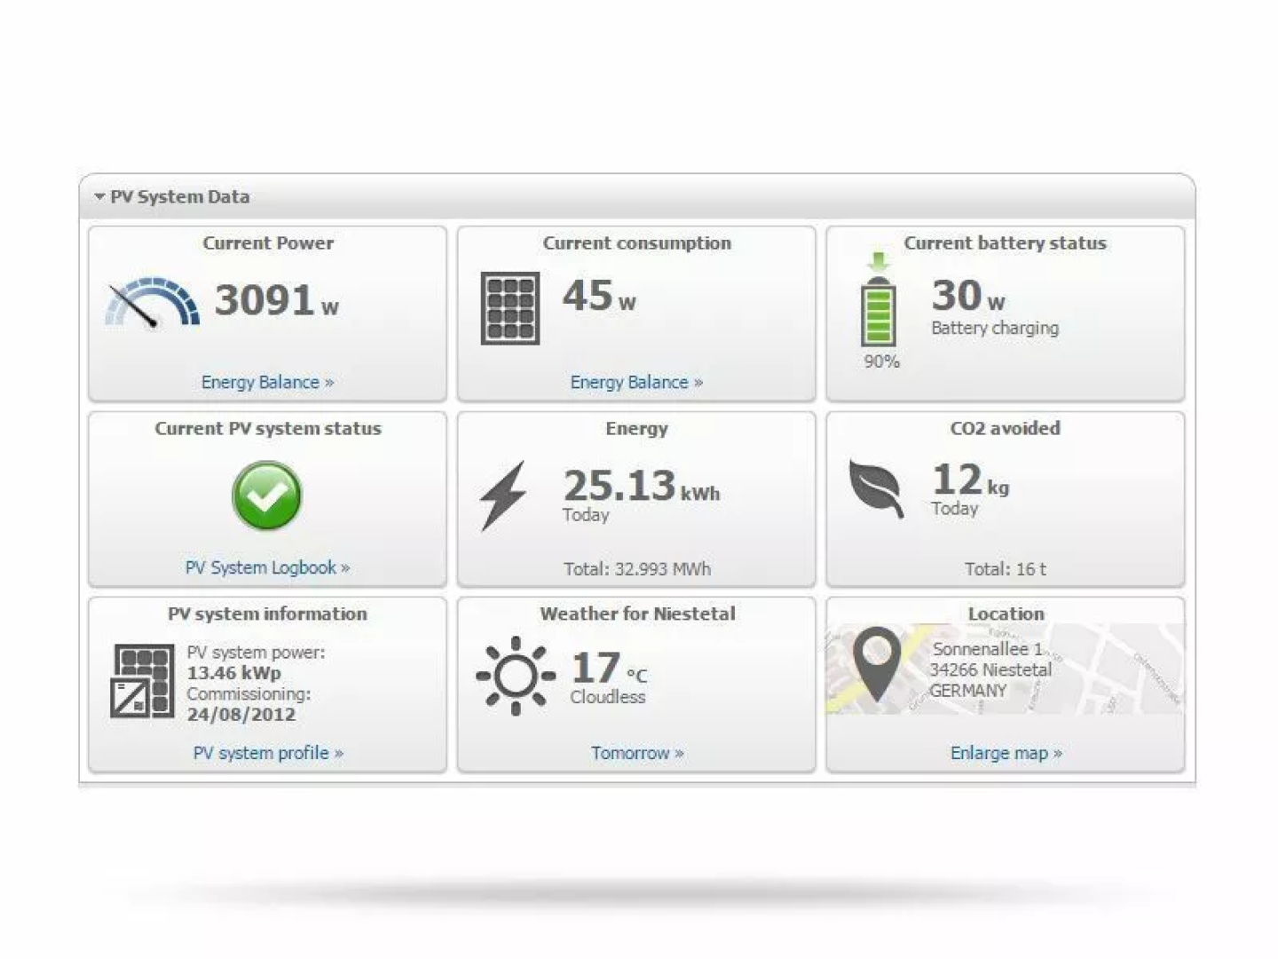1278x959 pixels.
Task: Click the Current Power gauge icon
Action: pyautogui.click(x=152, y=304)
